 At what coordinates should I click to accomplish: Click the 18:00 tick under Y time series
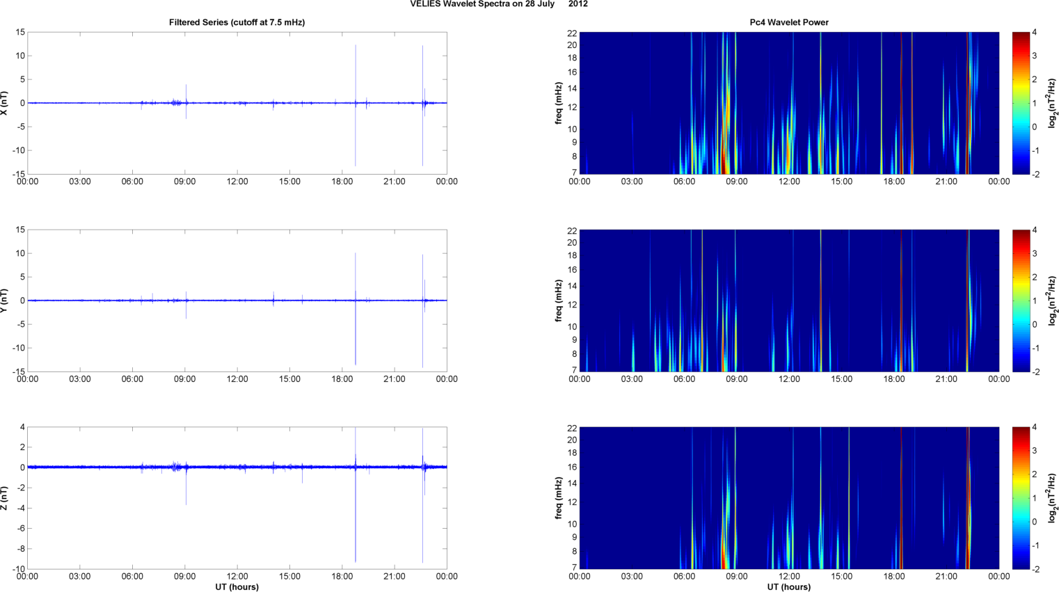pos(342,379)
